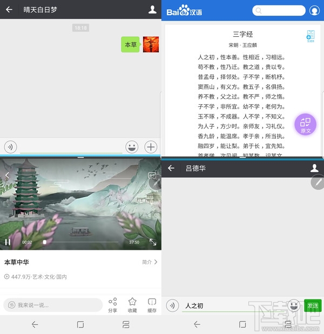
Task: Download video with 缓存 icon
Action: (152, 305)
